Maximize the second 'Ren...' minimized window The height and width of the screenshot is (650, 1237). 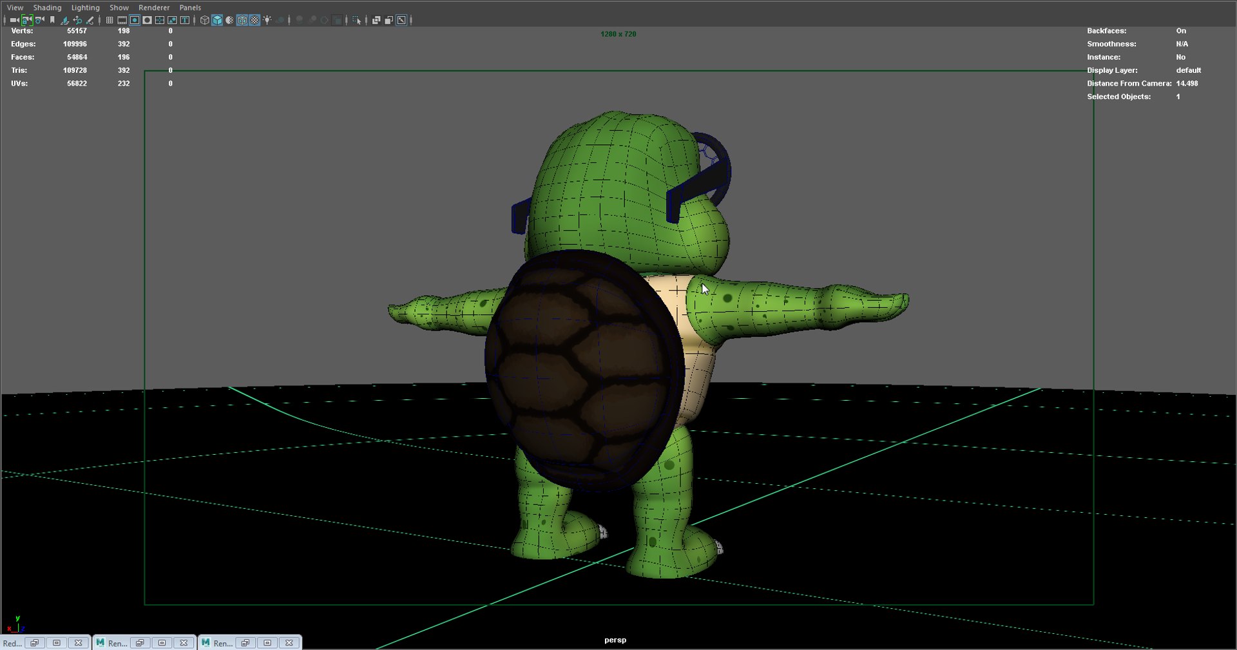tap(267, 643)
